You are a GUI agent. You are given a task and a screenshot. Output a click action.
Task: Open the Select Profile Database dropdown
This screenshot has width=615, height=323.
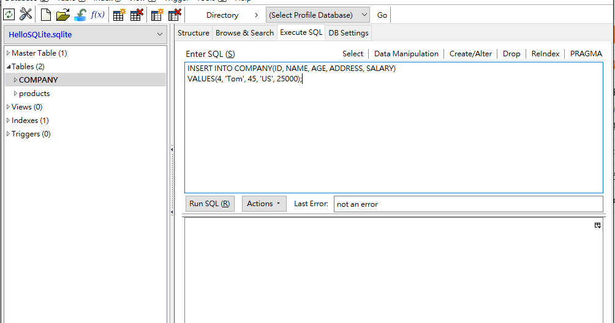click(x=318, y=15)
